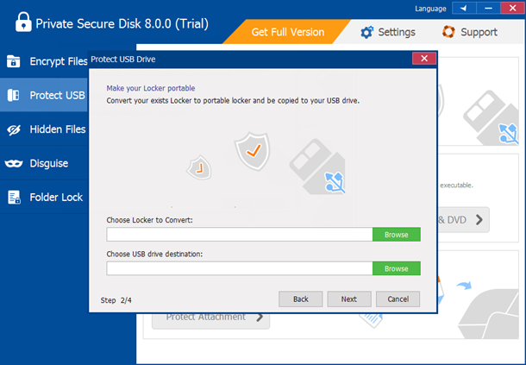
Task: Click the Hidden Files crossed-eye icon
Action: click(14, 129)
